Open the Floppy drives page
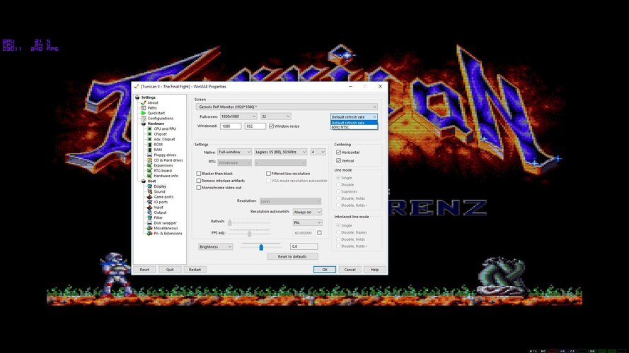The width and height of the screenshot is (629, 353). point(165,155)
